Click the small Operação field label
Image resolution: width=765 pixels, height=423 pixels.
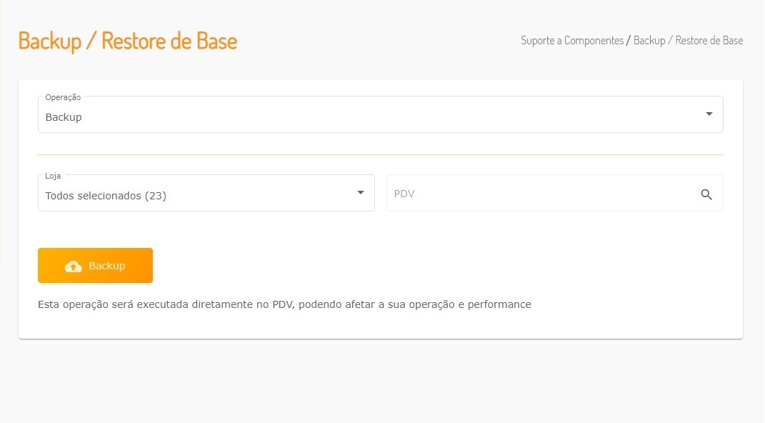point(63,97)
